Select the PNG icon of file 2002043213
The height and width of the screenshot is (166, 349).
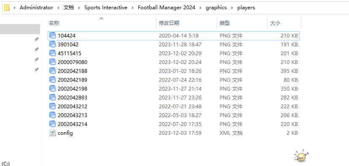pyautogui.click(x=53, y=115)
